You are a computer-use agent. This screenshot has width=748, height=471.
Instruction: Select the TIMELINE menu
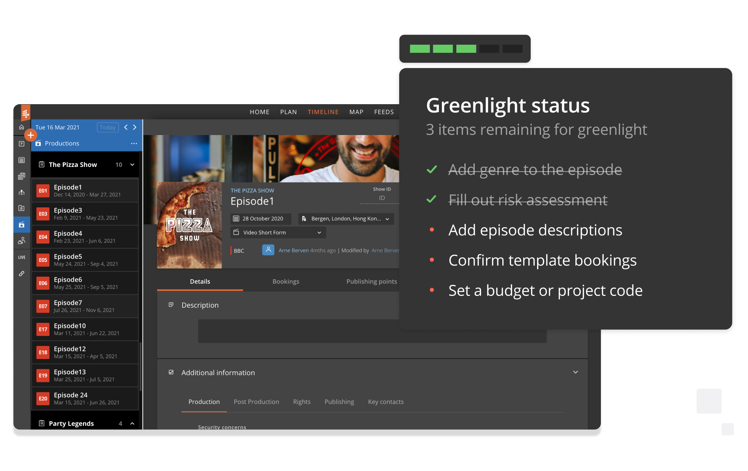(x=323, y=112)
